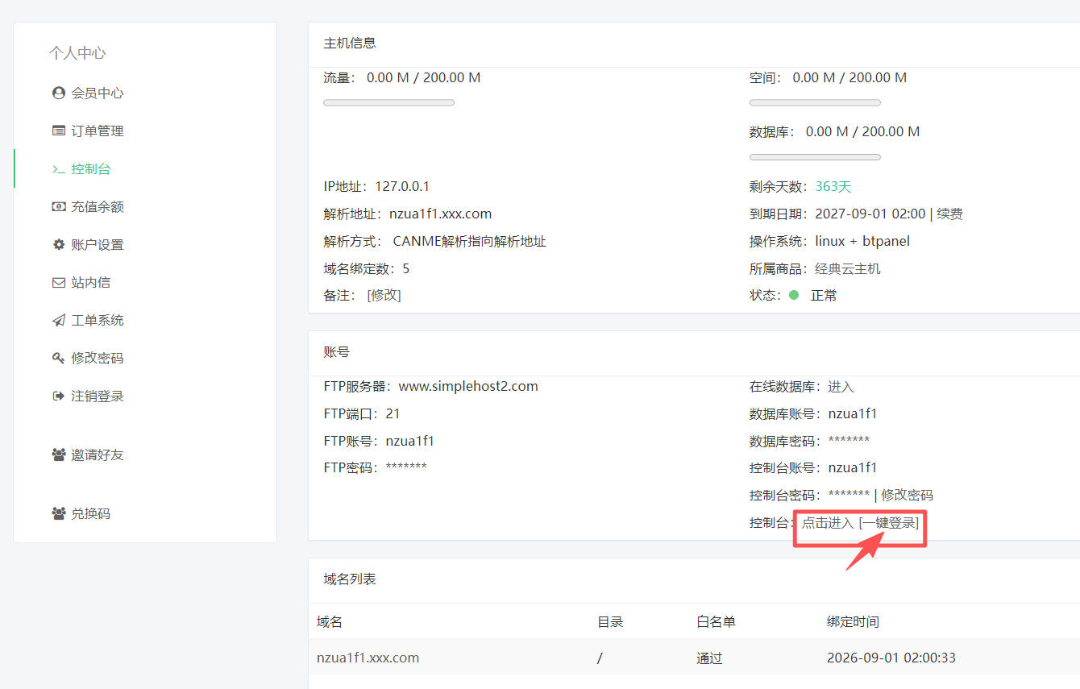Image resolution: width=1080 pixels, height=689 pixels.
Task: Click the 注销登录 sign-out icon
Action: 58,396
